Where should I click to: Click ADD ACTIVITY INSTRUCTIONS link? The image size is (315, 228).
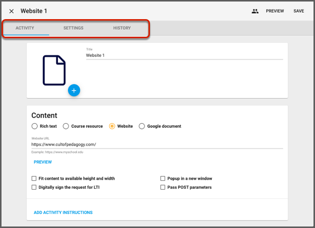(63, 212)
